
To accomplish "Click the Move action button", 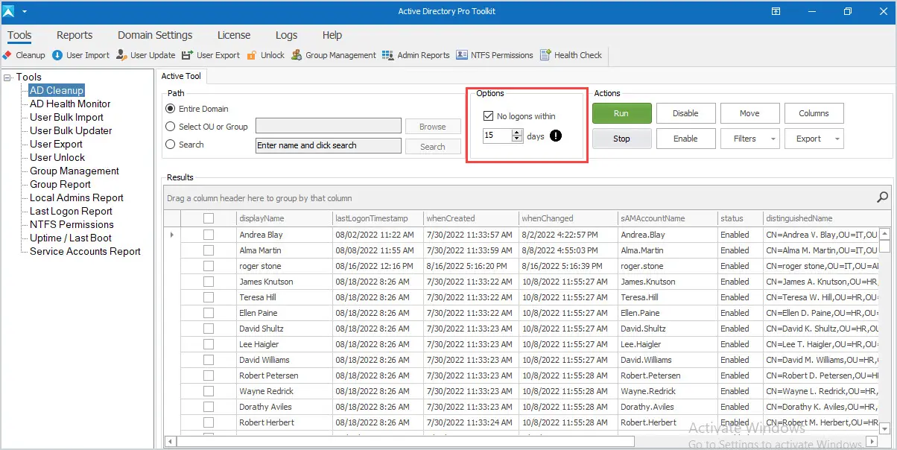I will tap(750, 113).
